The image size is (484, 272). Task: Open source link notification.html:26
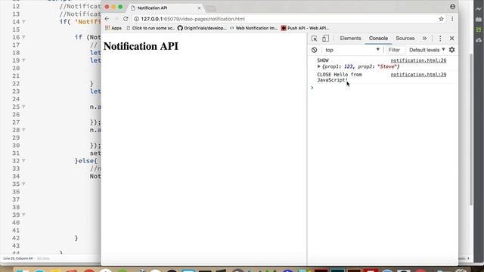418,60
